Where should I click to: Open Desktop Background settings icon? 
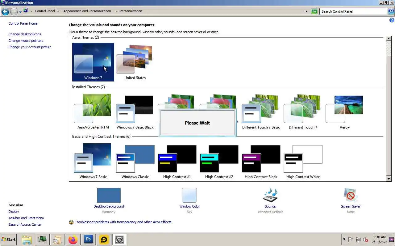[x=109, y=195]
